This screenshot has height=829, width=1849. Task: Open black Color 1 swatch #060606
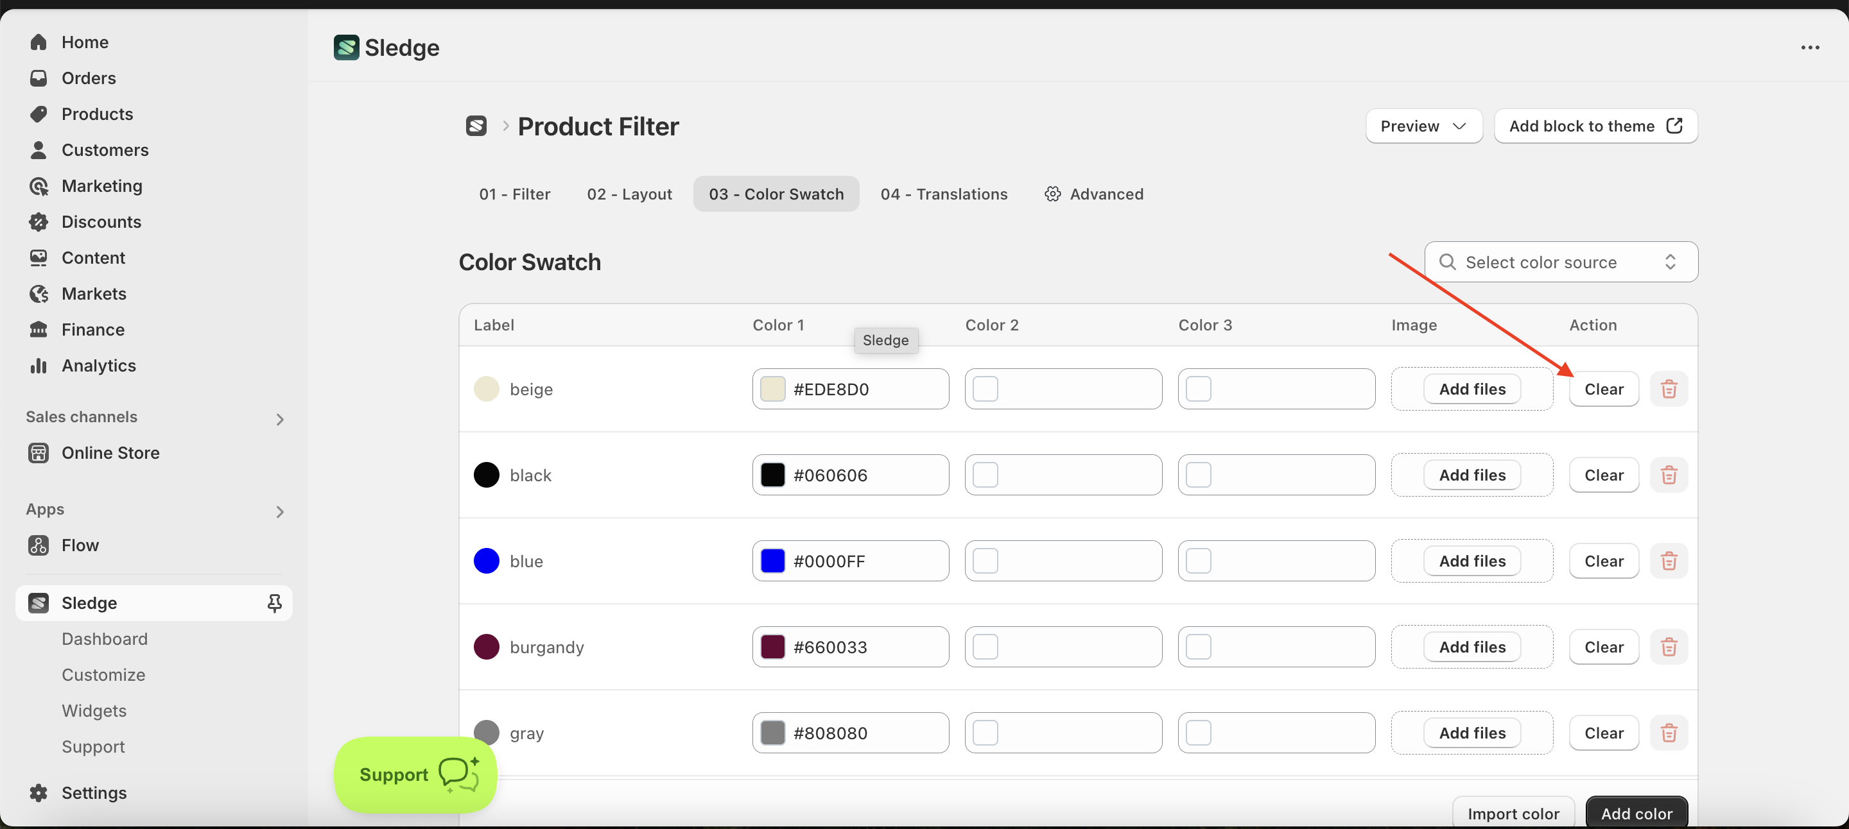772,475
